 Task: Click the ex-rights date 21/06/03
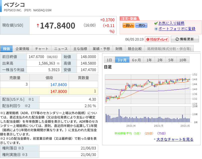tap(88, 148)
